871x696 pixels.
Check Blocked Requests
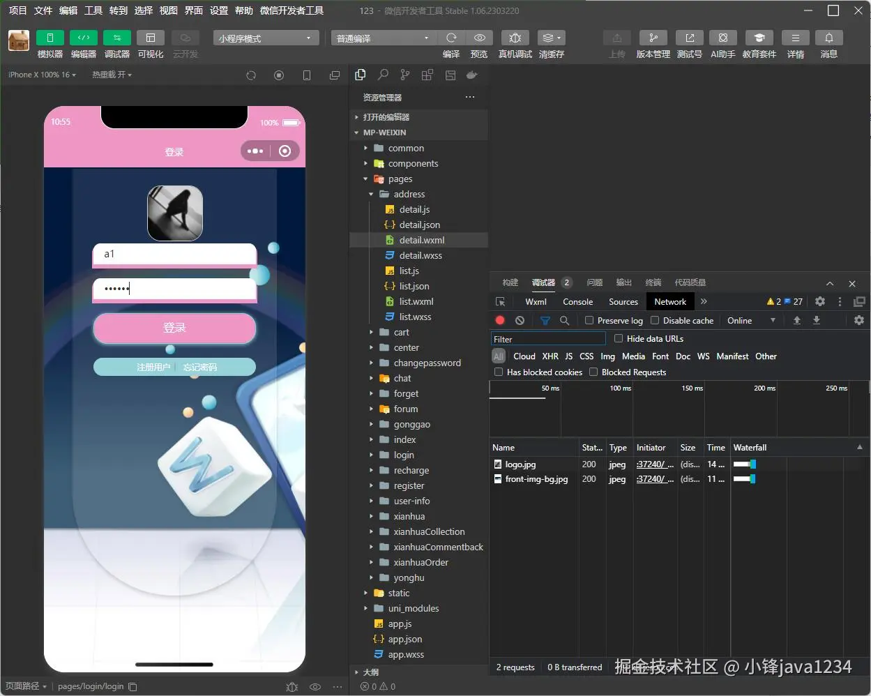[x=593, y=372]
